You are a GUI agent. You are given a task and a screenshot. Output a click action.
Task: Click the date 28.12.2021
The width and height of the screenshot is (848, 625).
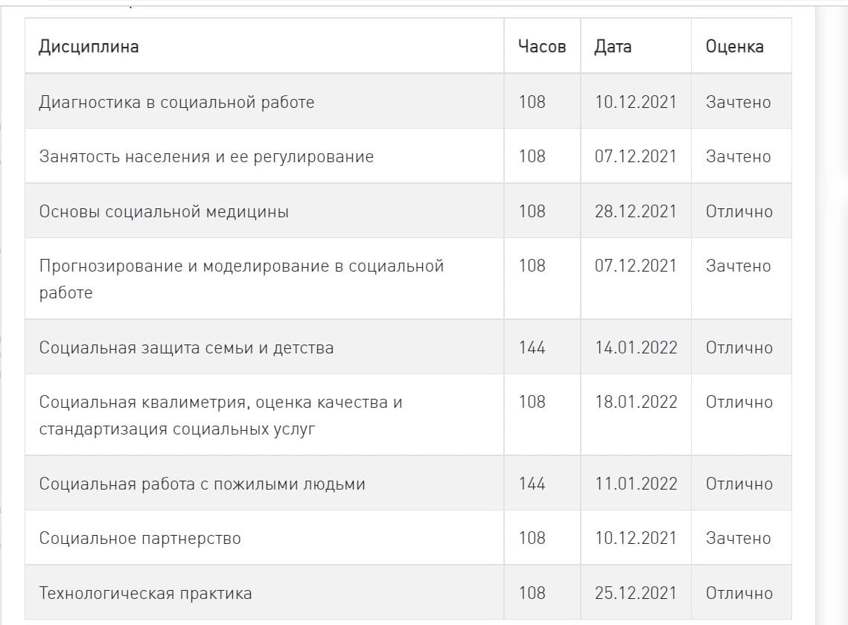[636, 211]
